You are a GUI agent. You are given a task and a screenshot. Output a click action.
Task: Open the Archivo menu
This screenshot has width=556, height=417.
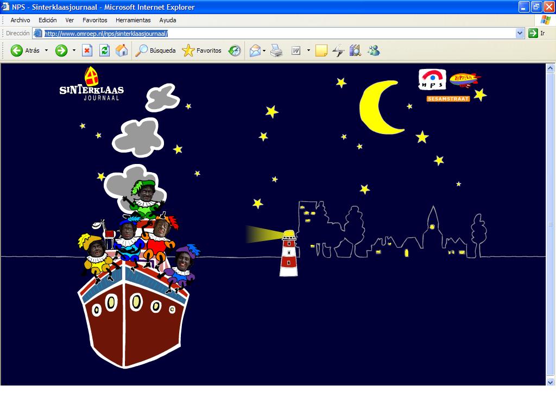[20, 20]
